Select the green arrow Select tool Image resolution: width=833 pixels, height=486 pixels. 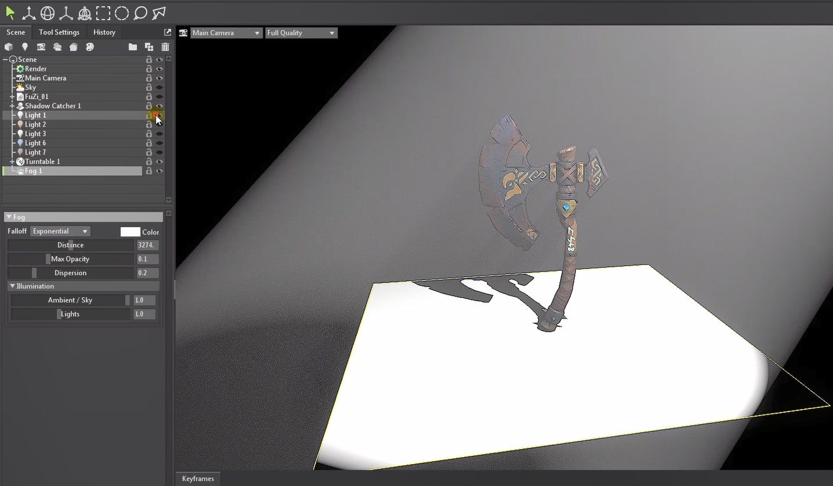(10, 13)
